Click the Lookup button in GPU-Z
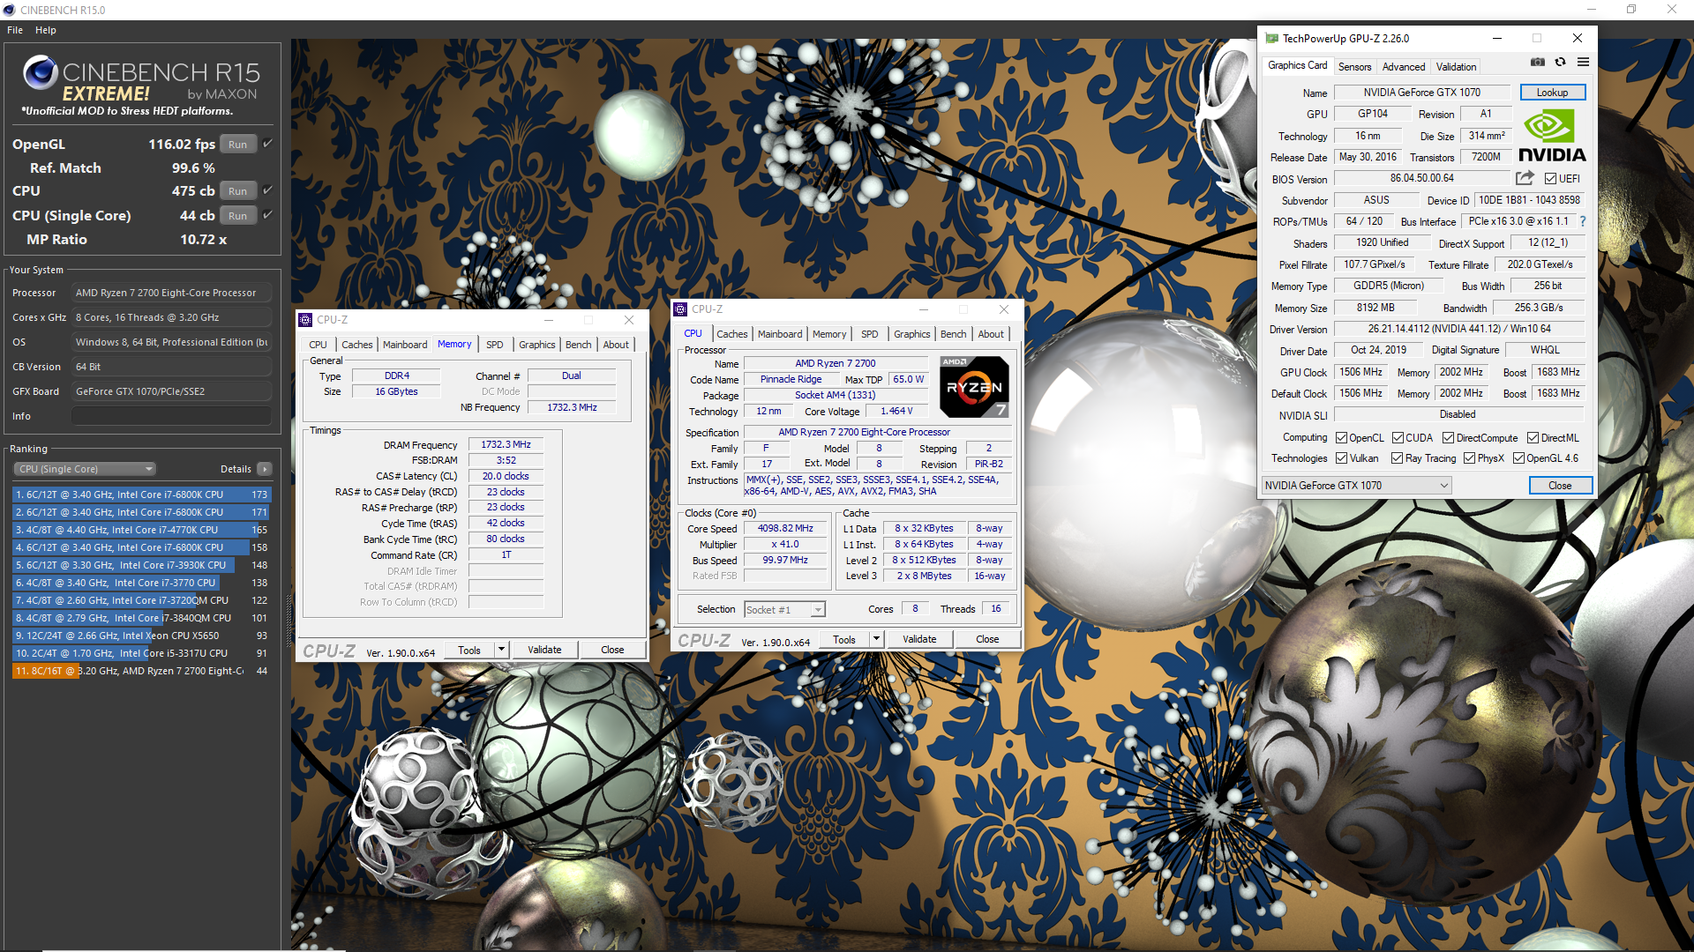Viewport: 1694px width, 952px height. coord(1552,93)
